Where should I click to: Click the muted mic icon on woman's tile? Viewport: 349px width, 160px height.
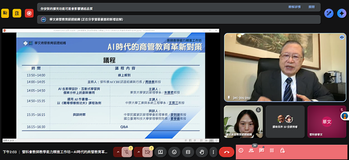(258, 110)
